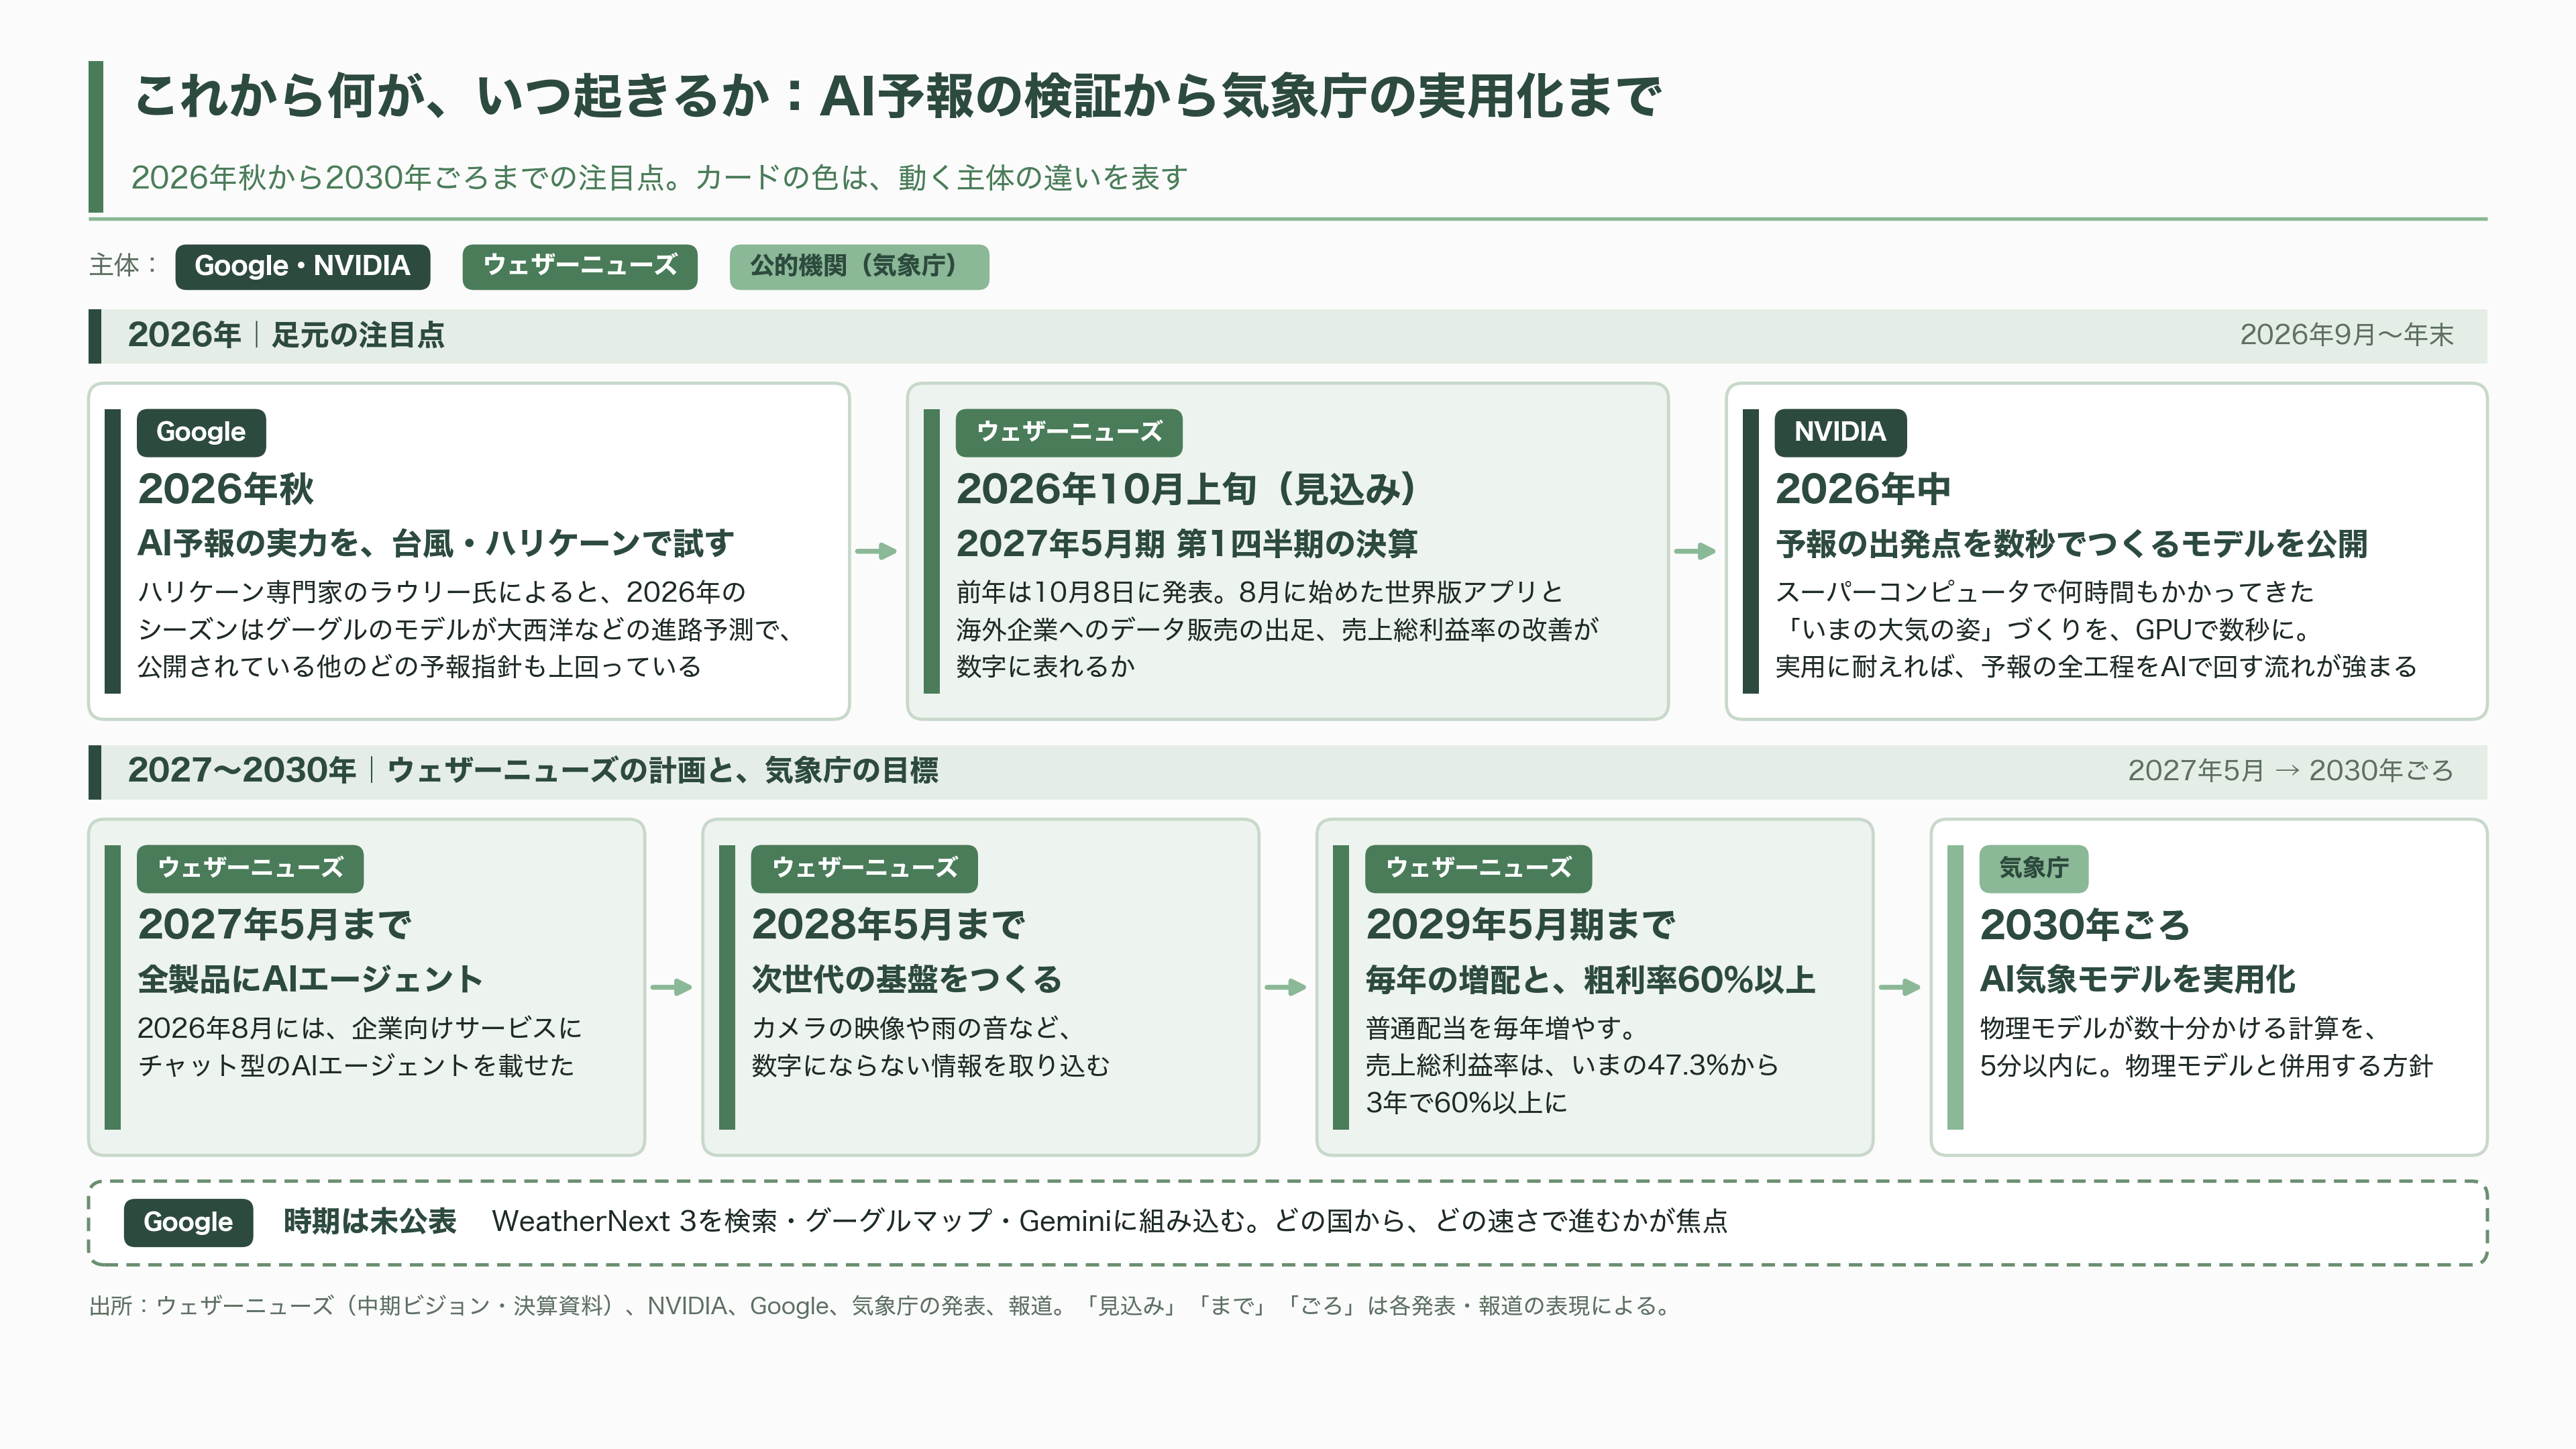Click the legend label 主体：
The height and width of the screenshot is (1449, 2576).
(124, 266)
